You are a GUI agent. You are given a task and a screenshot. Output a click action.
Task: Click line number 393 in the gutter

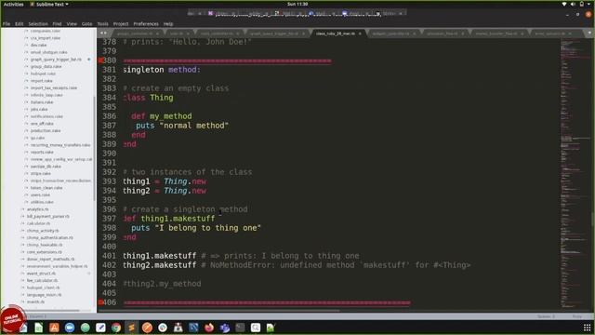(110, 181)
